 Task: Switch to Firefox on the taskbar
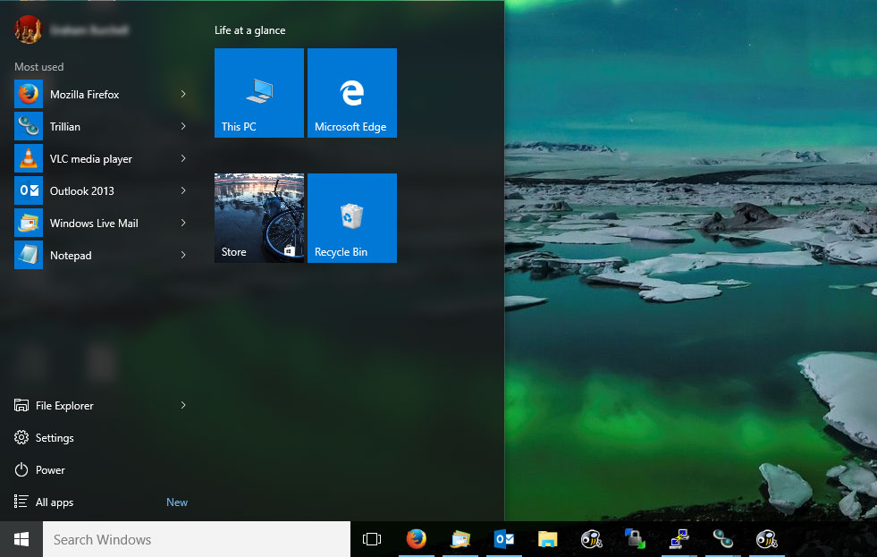coord(416,539)
